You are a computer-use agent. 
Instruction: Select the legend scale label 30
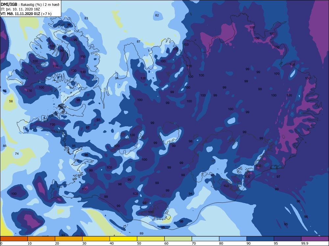pyautogui.click(x=84, y=243)
